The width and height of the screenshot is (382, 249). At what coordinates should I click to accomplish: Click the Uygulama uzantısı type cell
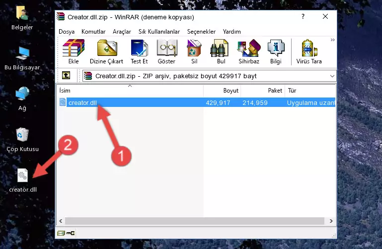click(311, 102)
